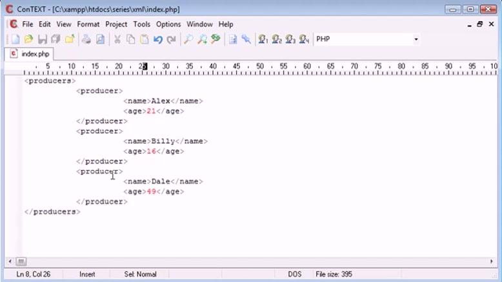Click the ConTEXT icon left of the File menu
The width and height of the screenshot is (502, 282).
[x=14, y=24]
